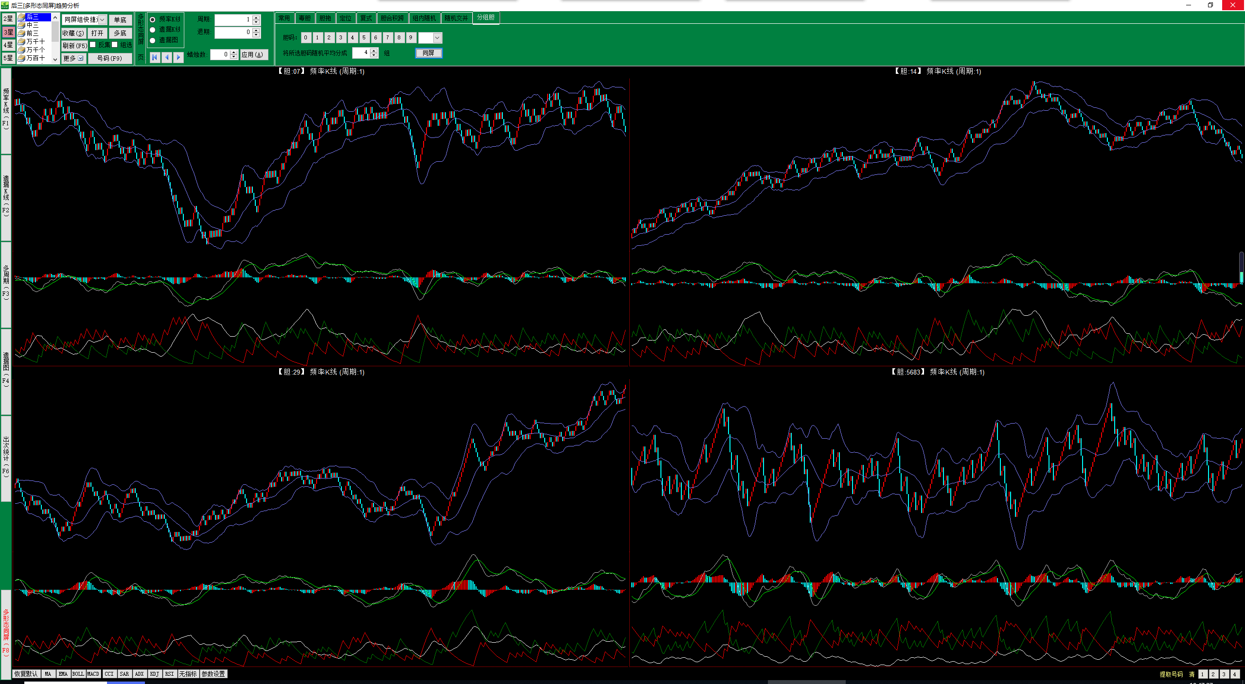Image resolution: width=1245 pixels, height=684 pixels.
Task: Switch to the 毒胆 tab
Action: [304, 18]
